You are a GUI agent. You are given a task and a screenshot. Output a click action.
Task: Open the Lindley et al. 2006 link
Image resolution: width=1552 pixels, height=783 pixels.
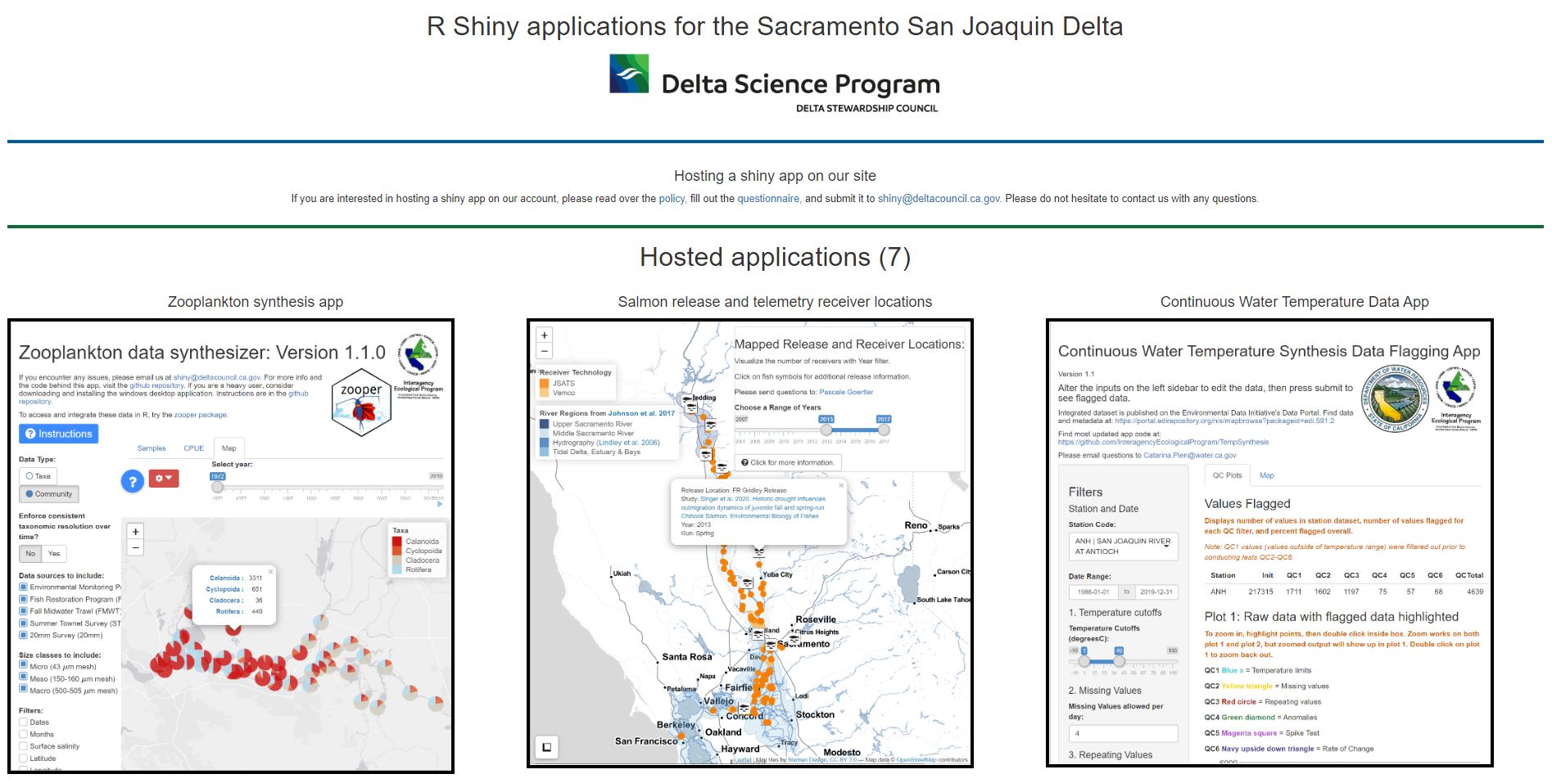coord(629,443)
